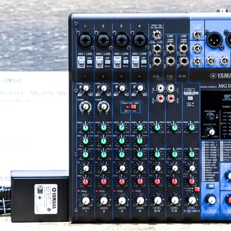Toggle the HPF switch on channel 1
Screen dimensions: 231x231
pos(90,62)
